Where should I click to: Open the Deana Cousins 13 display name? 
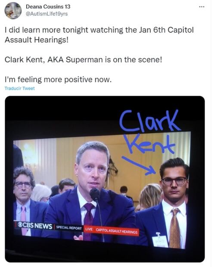tap(48, 6)
